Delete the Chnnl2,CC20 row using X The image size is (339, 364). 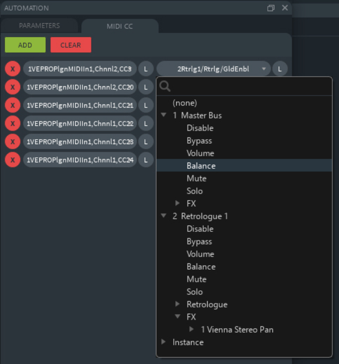pyautogui.click(x=13, y=87)
